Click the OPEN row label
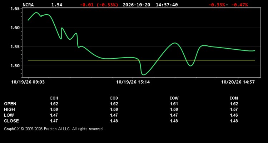The width and height of the screenshot is (268, 143). [x=10, y=104]
